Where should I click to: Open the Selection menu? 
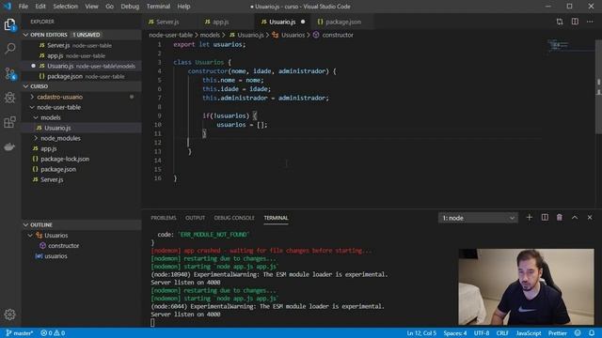[65, 7]
